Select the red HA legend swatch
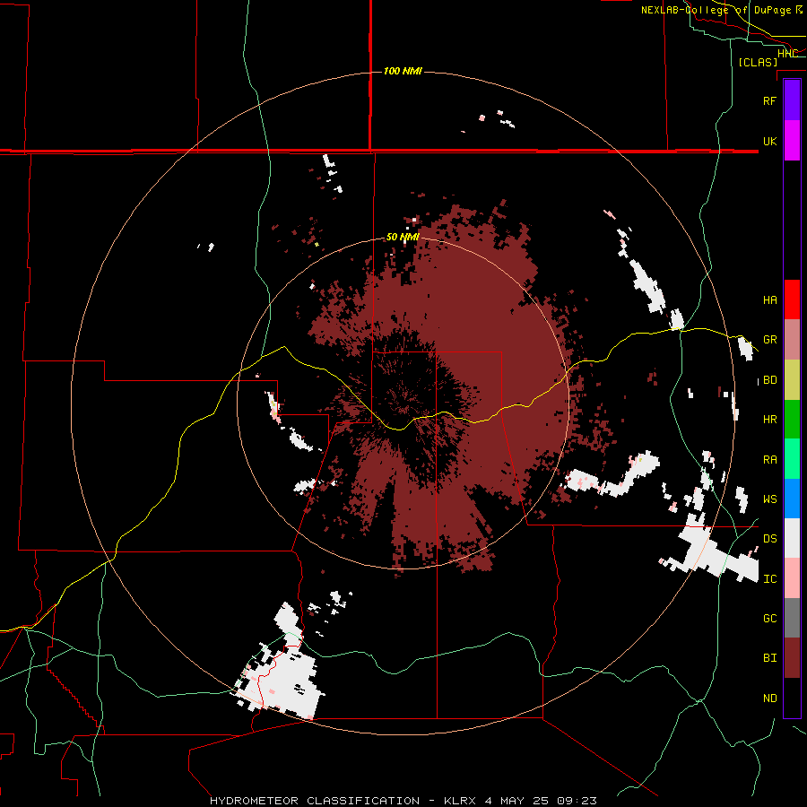Screen dimensions: 807x807 tap(792, 299)
